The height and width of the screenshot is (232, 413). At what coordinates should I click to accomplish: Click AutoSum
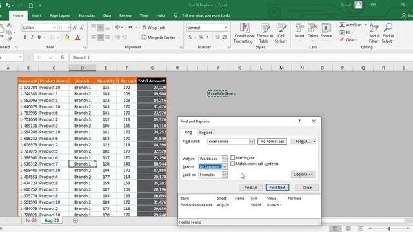(x=350, y=25)
